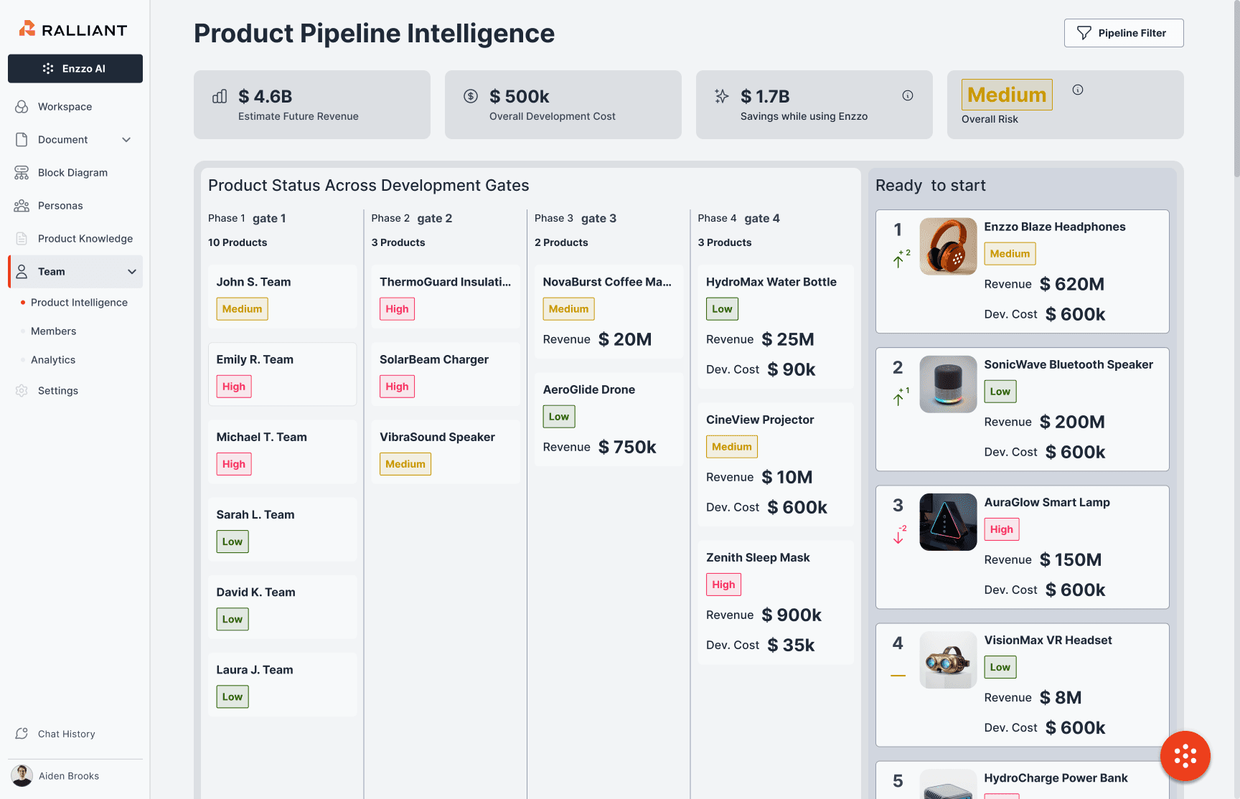Open the Emily R. Team card

(x=283, y=374)
